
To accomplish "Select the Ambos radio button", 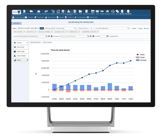I will pos(145,29).
